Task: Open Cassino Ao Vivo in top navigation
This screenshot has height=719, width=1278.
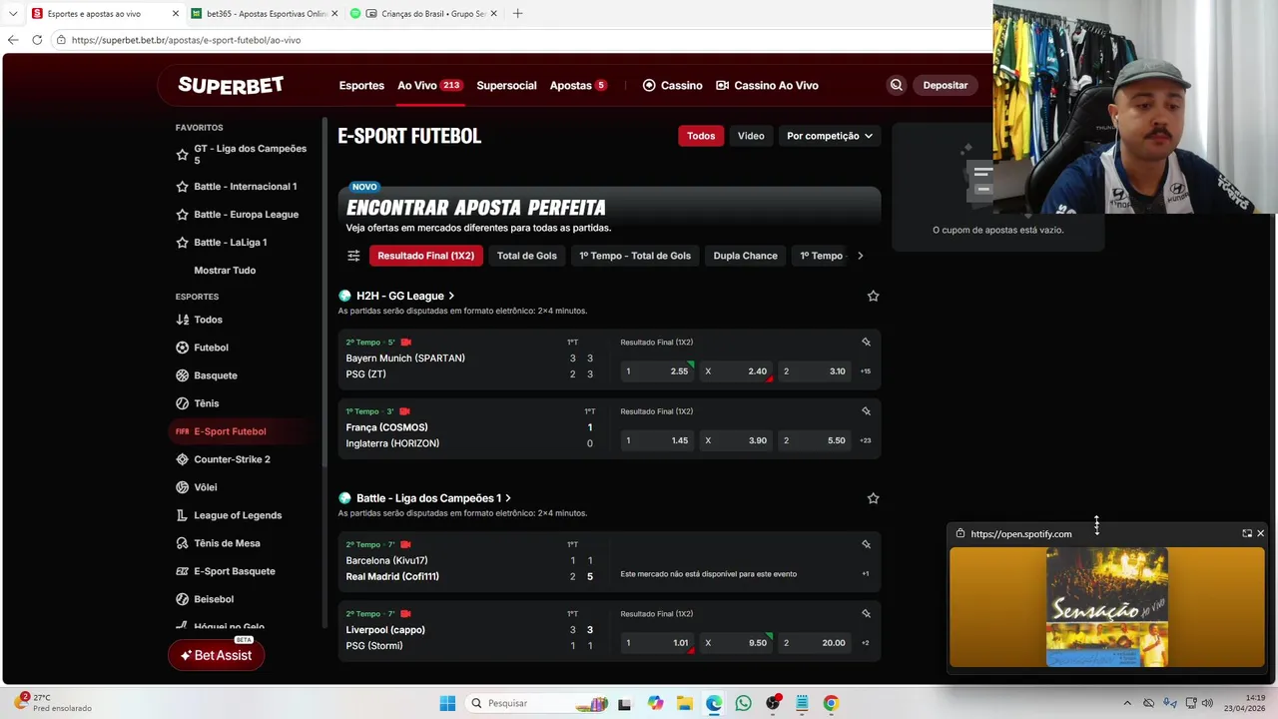Action: coord(767,85)
